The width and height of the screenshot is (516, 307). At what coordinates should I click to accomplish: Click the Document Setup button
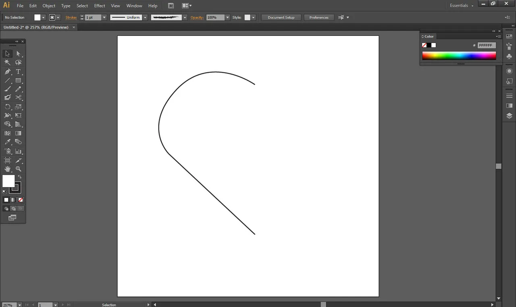(x=281, y=17)
